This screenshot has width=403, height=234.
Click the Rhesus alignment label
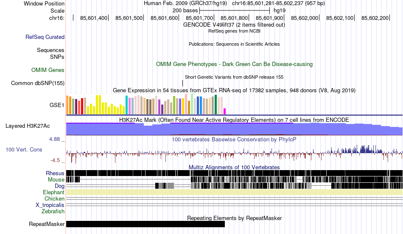click(x=55, y=173)
